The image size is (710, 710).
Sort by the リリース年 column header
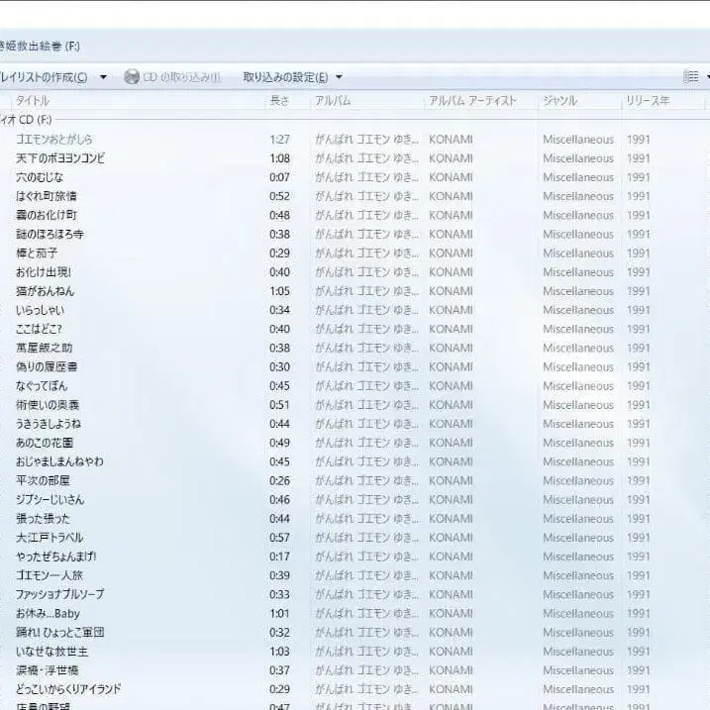point(648,101)
